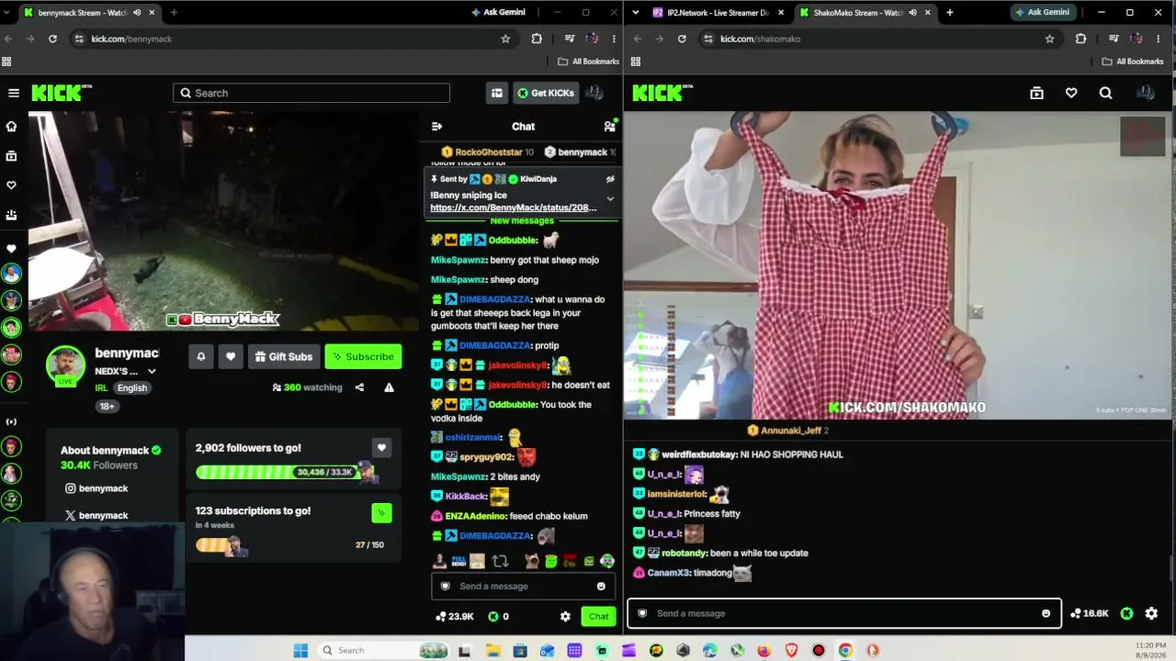
Task: Open Google Chrome from the taskbar
Action: [x=845, y=651]
